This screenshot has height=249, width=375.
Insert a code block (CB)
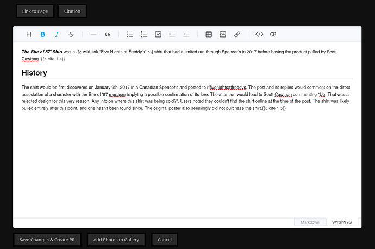pyautogui.click(x=273, y=34)
